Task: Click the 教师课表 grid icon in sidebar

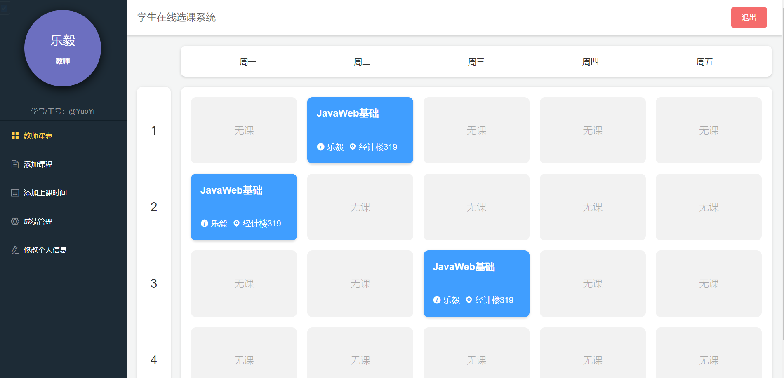Action: tap(15, 135)
